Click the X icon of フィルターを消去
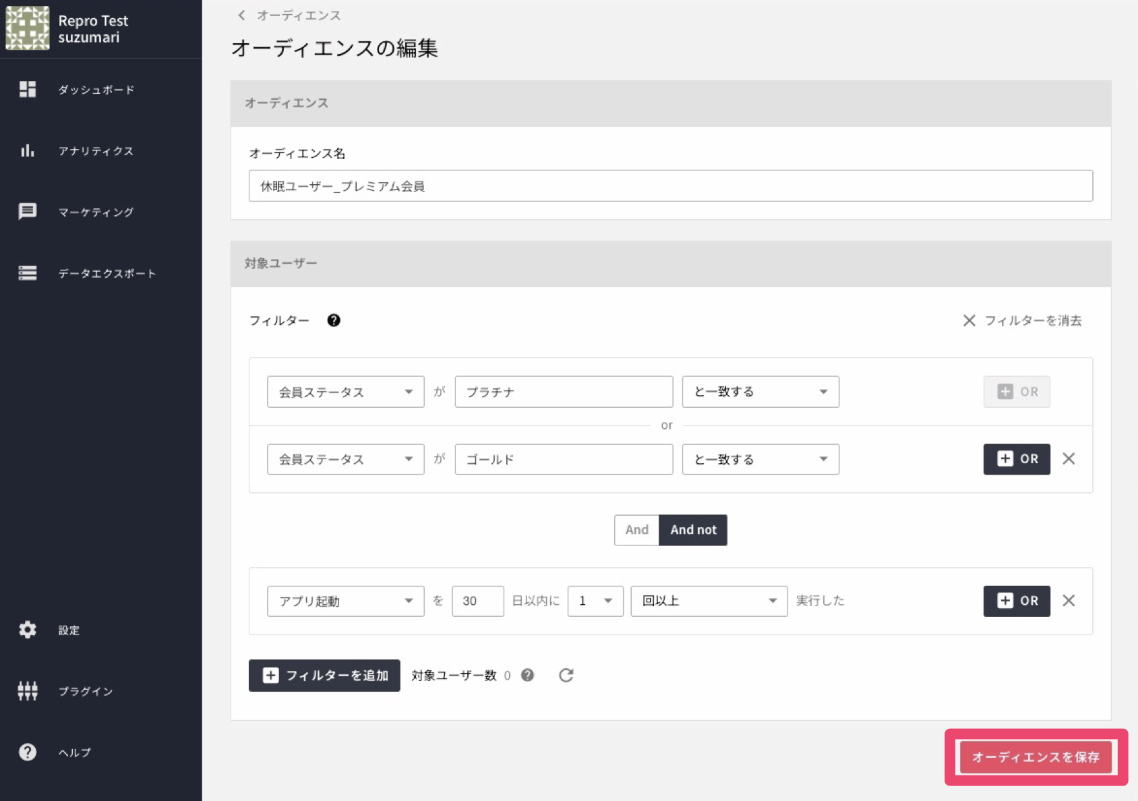1138x801 pixels. pos(969,320)
